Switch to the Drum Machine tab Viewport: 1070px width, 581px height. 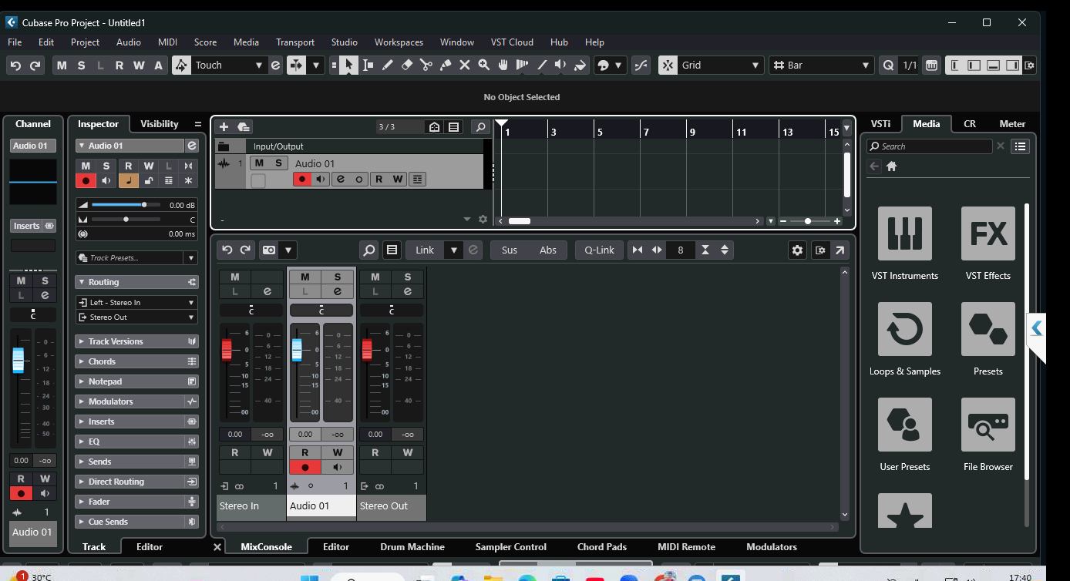(412, 547)
